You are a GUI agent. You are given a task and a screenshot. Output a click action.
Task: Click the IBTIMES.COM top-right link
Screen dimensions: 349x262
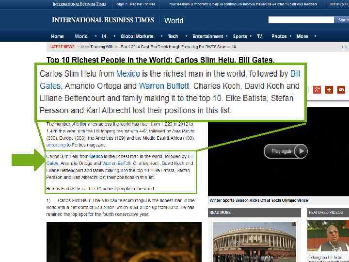click(x=340, y=4)
